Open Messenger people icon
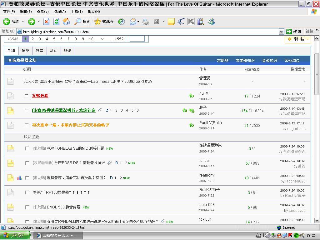The height and width of the screenshot is (240, 320). coord(211,22)
